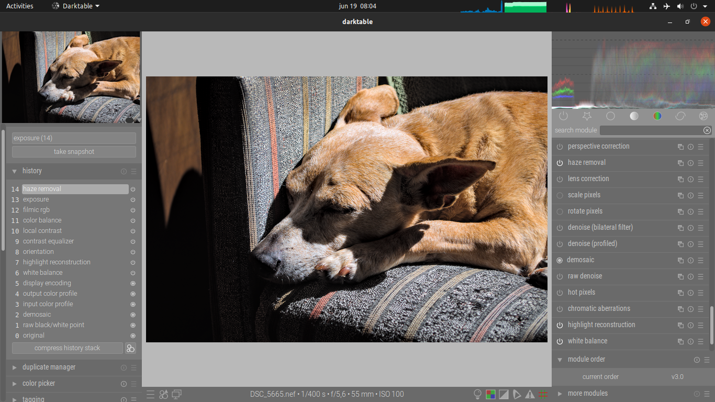
Task: Open the Darktable application menu in top bar
Action: 75,6
